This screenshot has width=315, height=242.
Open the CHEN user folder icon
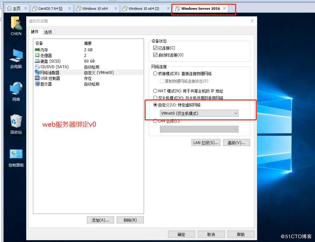click(16, 23)
